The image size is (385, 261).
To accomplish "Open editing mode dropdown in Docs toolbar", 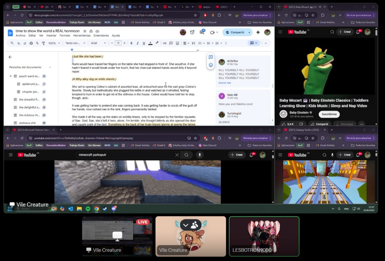I will [x=254, y=43].
